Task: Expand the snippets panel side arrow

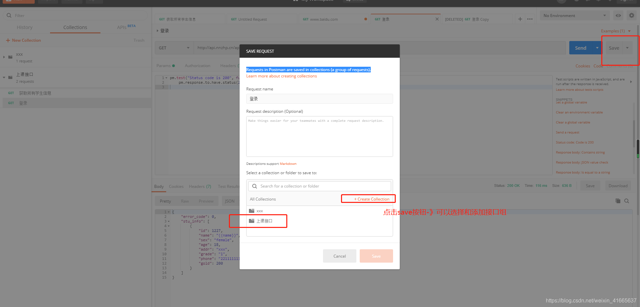Action: (x=631, y=82)
